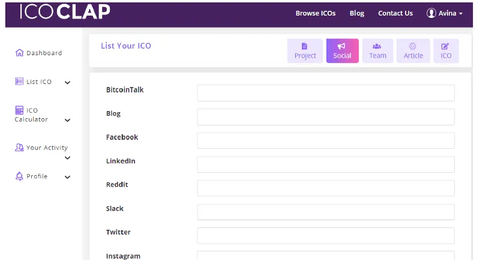
Task: Focus the Reddit input field
Action: (x=326, y=188)
